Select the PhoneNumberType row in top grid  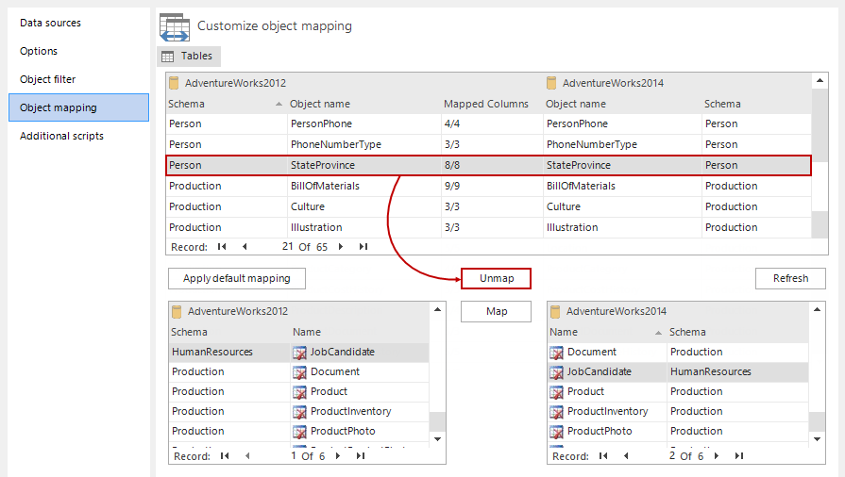tap(488, 144)
